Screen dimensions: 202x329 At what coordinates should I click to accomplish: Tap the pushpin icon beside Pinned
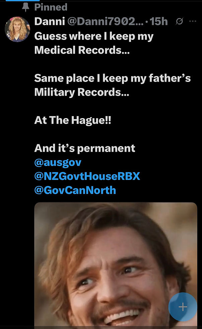tap(25, 7)
